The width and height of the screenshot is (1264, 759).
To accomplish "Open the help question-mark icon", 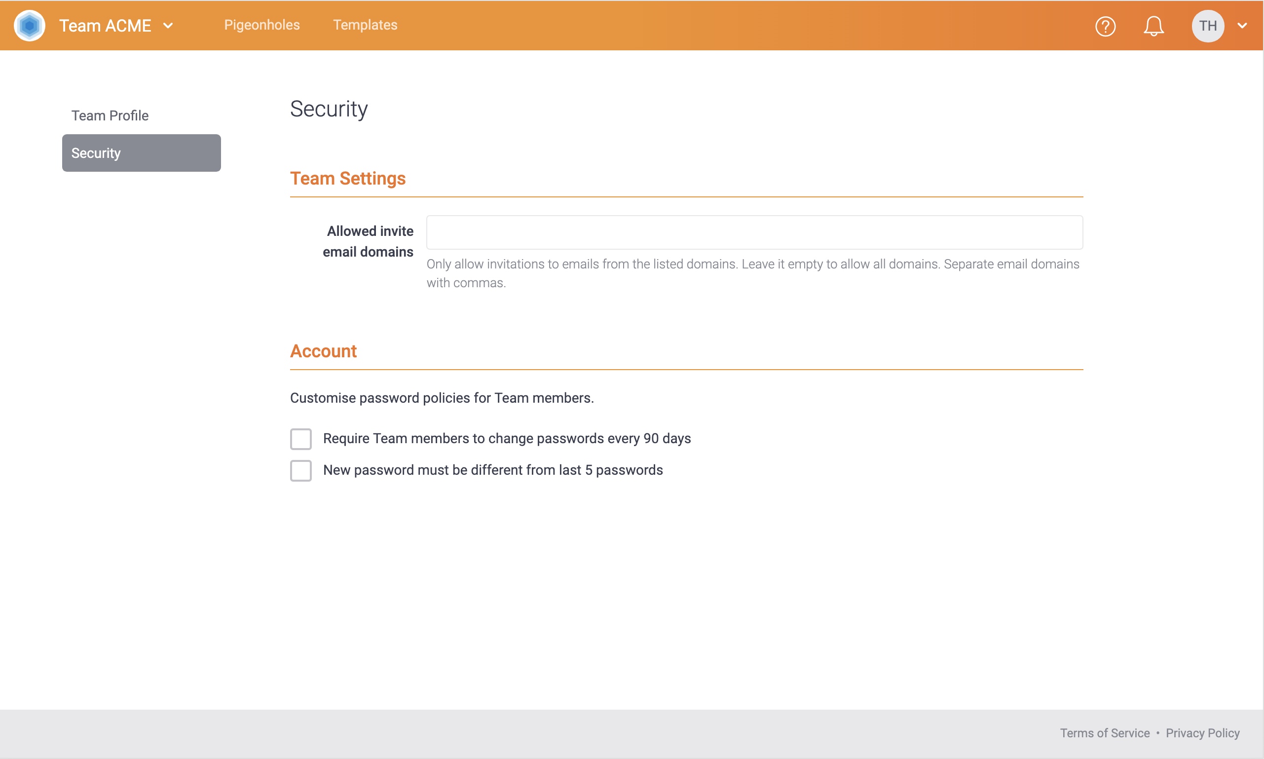I will coord(1105,26).
